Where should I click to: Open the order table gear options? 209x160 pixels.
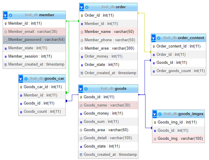pyautogui.click(x=87, y=7)
